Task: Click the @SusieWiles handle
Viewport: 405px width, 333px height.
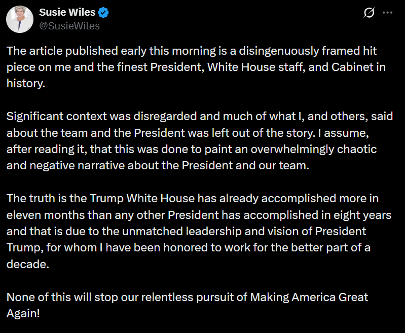Action: (69, 26)
